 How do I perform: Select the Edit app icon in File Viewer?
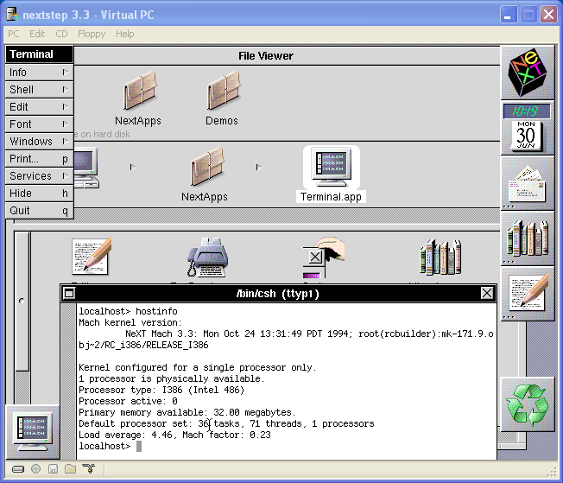point(92,256)
